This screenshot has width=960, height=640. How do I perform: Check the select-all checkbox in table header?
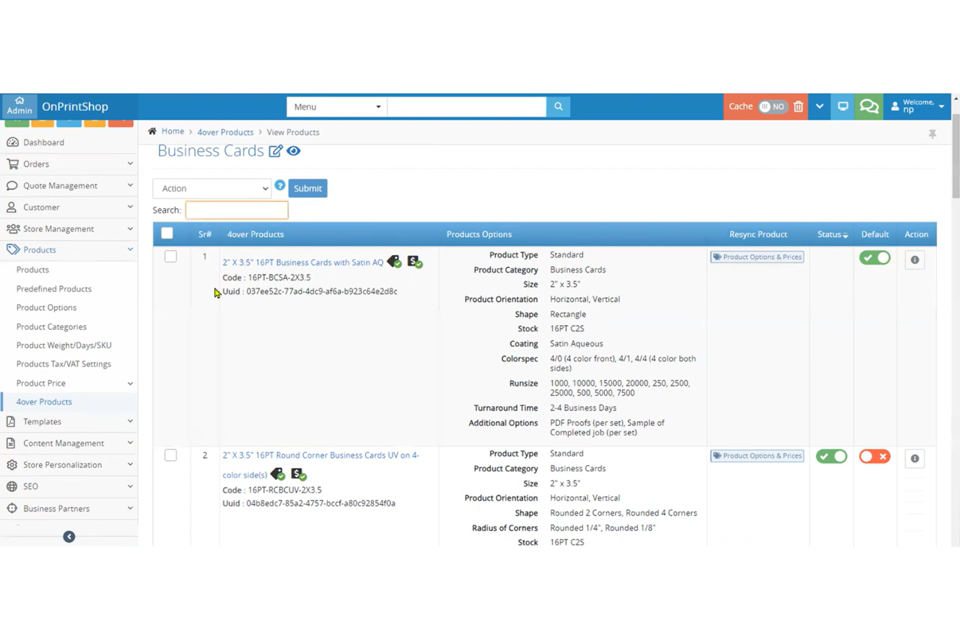[167, 233]
